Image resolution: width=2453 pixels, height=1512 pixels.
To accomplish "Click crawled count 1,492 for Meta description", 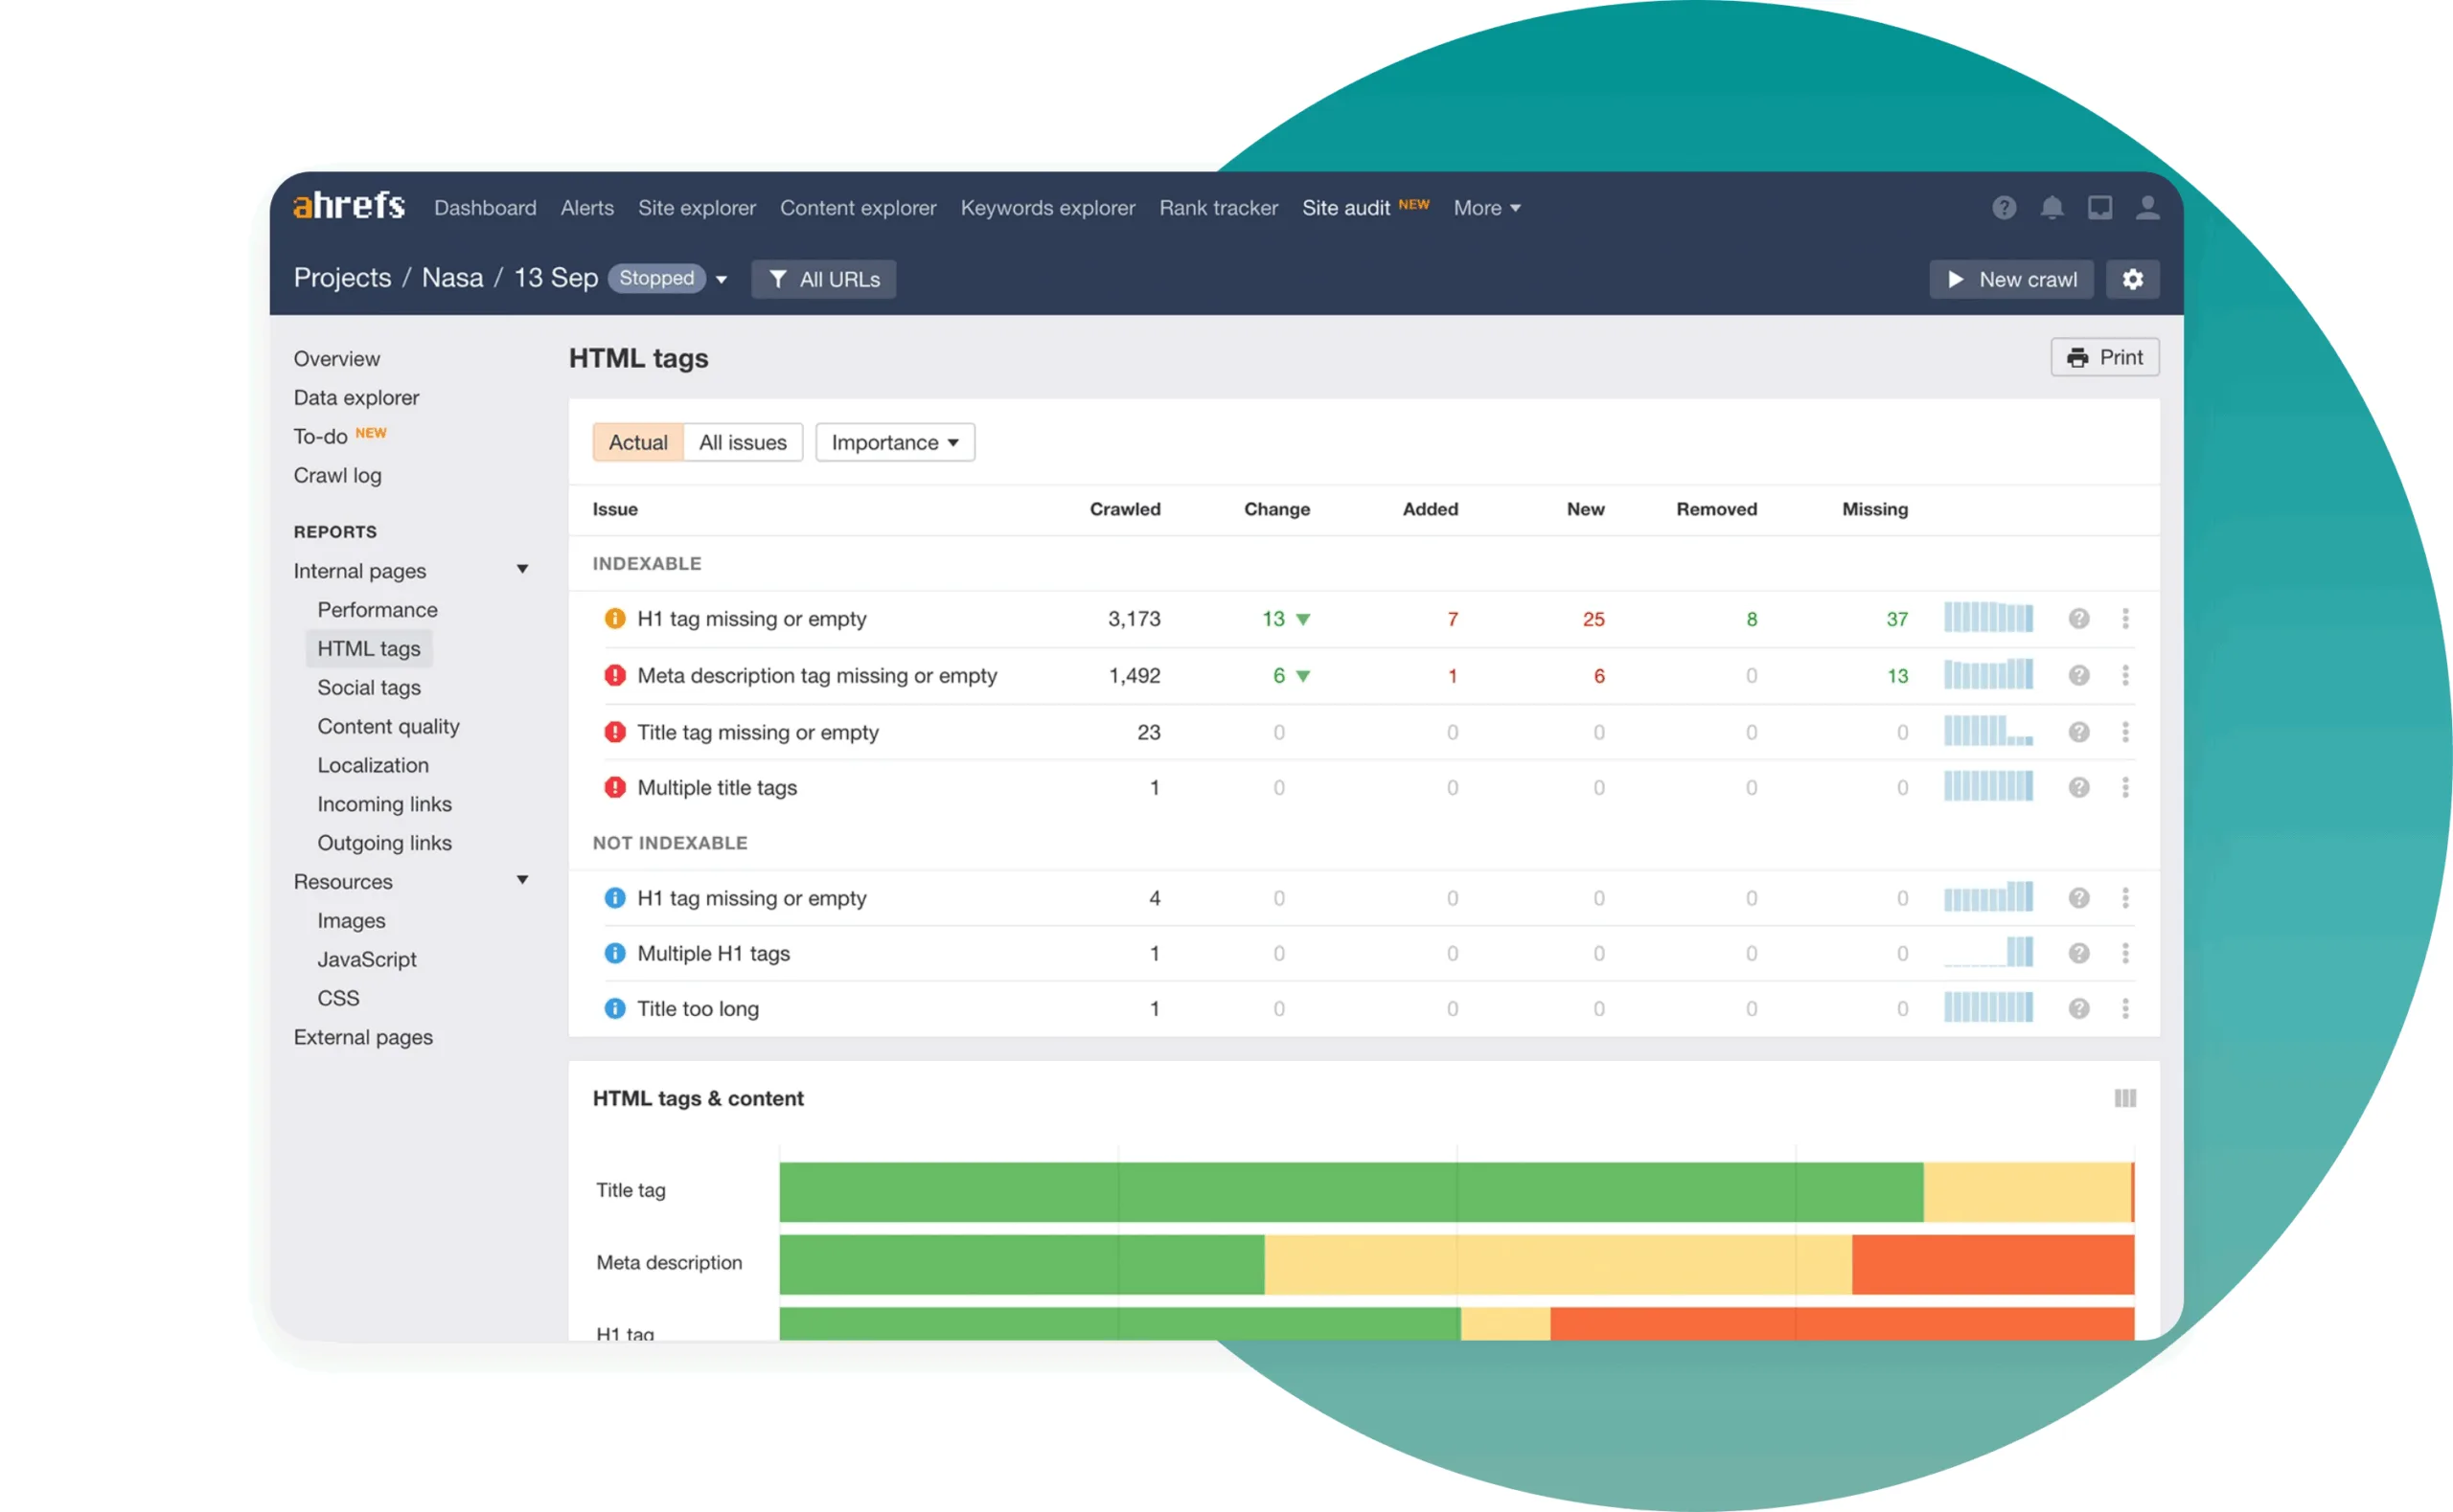I will 1134,676.
